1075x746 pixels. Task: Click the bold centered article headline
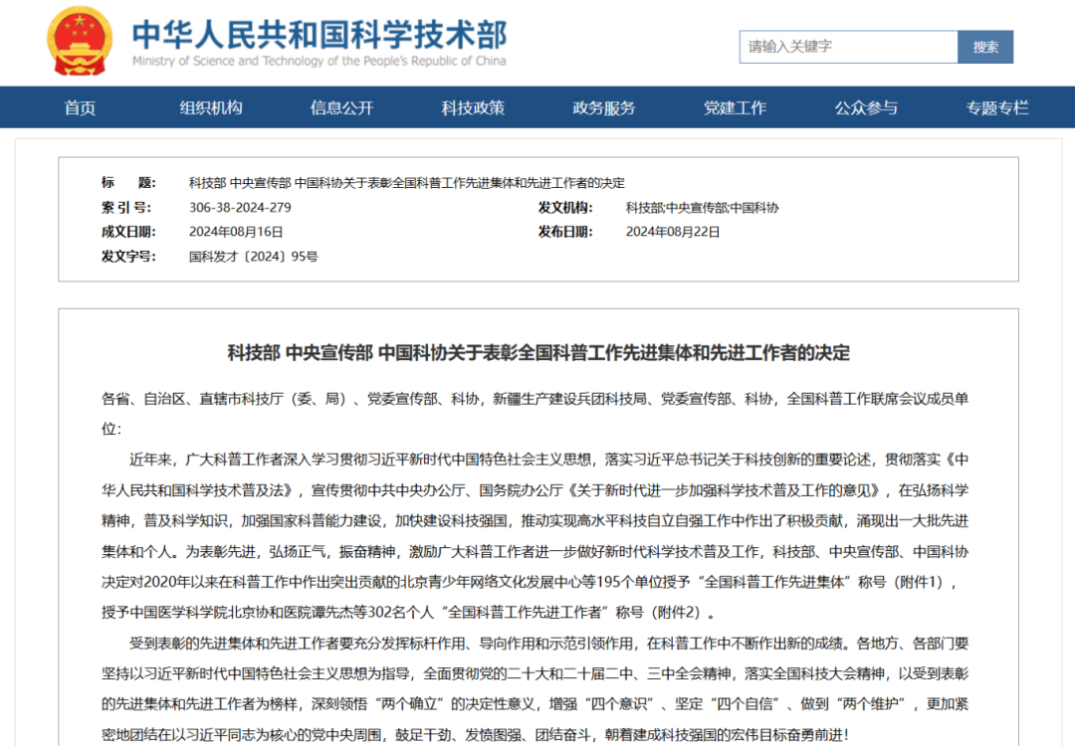coord(538,353)
